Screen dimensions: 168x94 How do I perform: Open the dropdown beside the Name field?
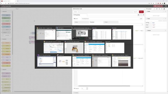[x=141, y=19]
